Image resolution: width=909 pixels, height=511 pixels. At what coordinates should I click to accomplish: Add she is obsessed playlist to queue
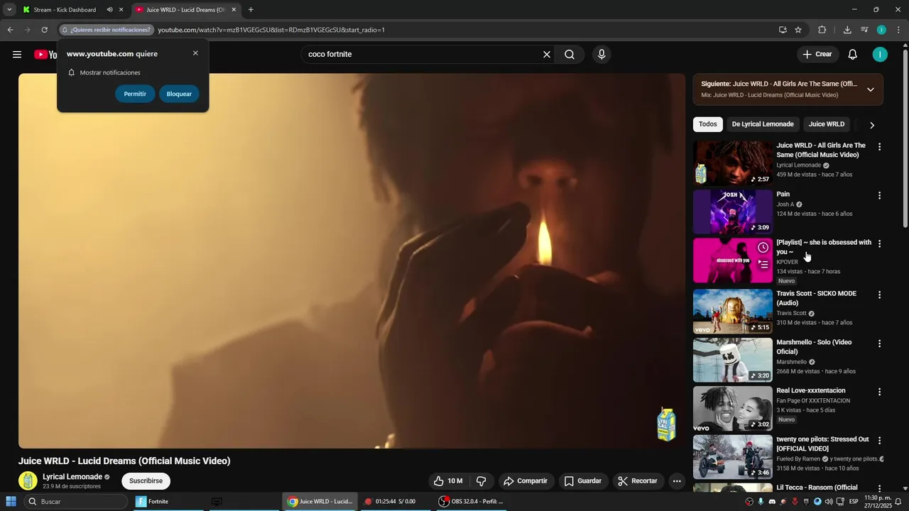[763, 265]
